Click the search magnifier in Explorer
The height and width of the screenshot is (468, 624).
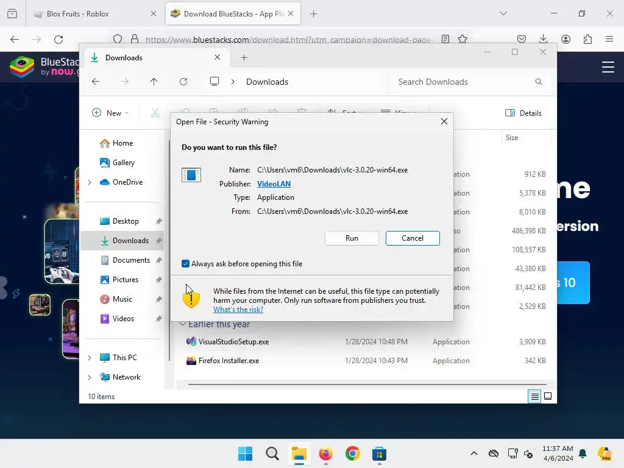pyautogui.click(x=539, y=82)
